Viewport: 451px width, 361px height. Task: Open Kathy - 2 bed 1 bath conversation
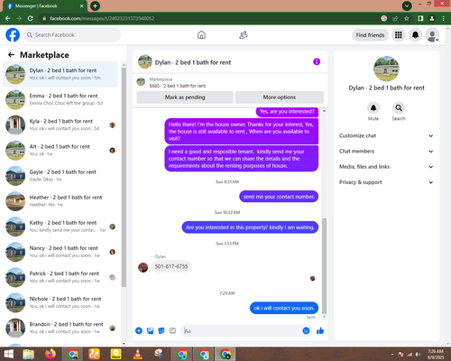click(x=60, y=227)
